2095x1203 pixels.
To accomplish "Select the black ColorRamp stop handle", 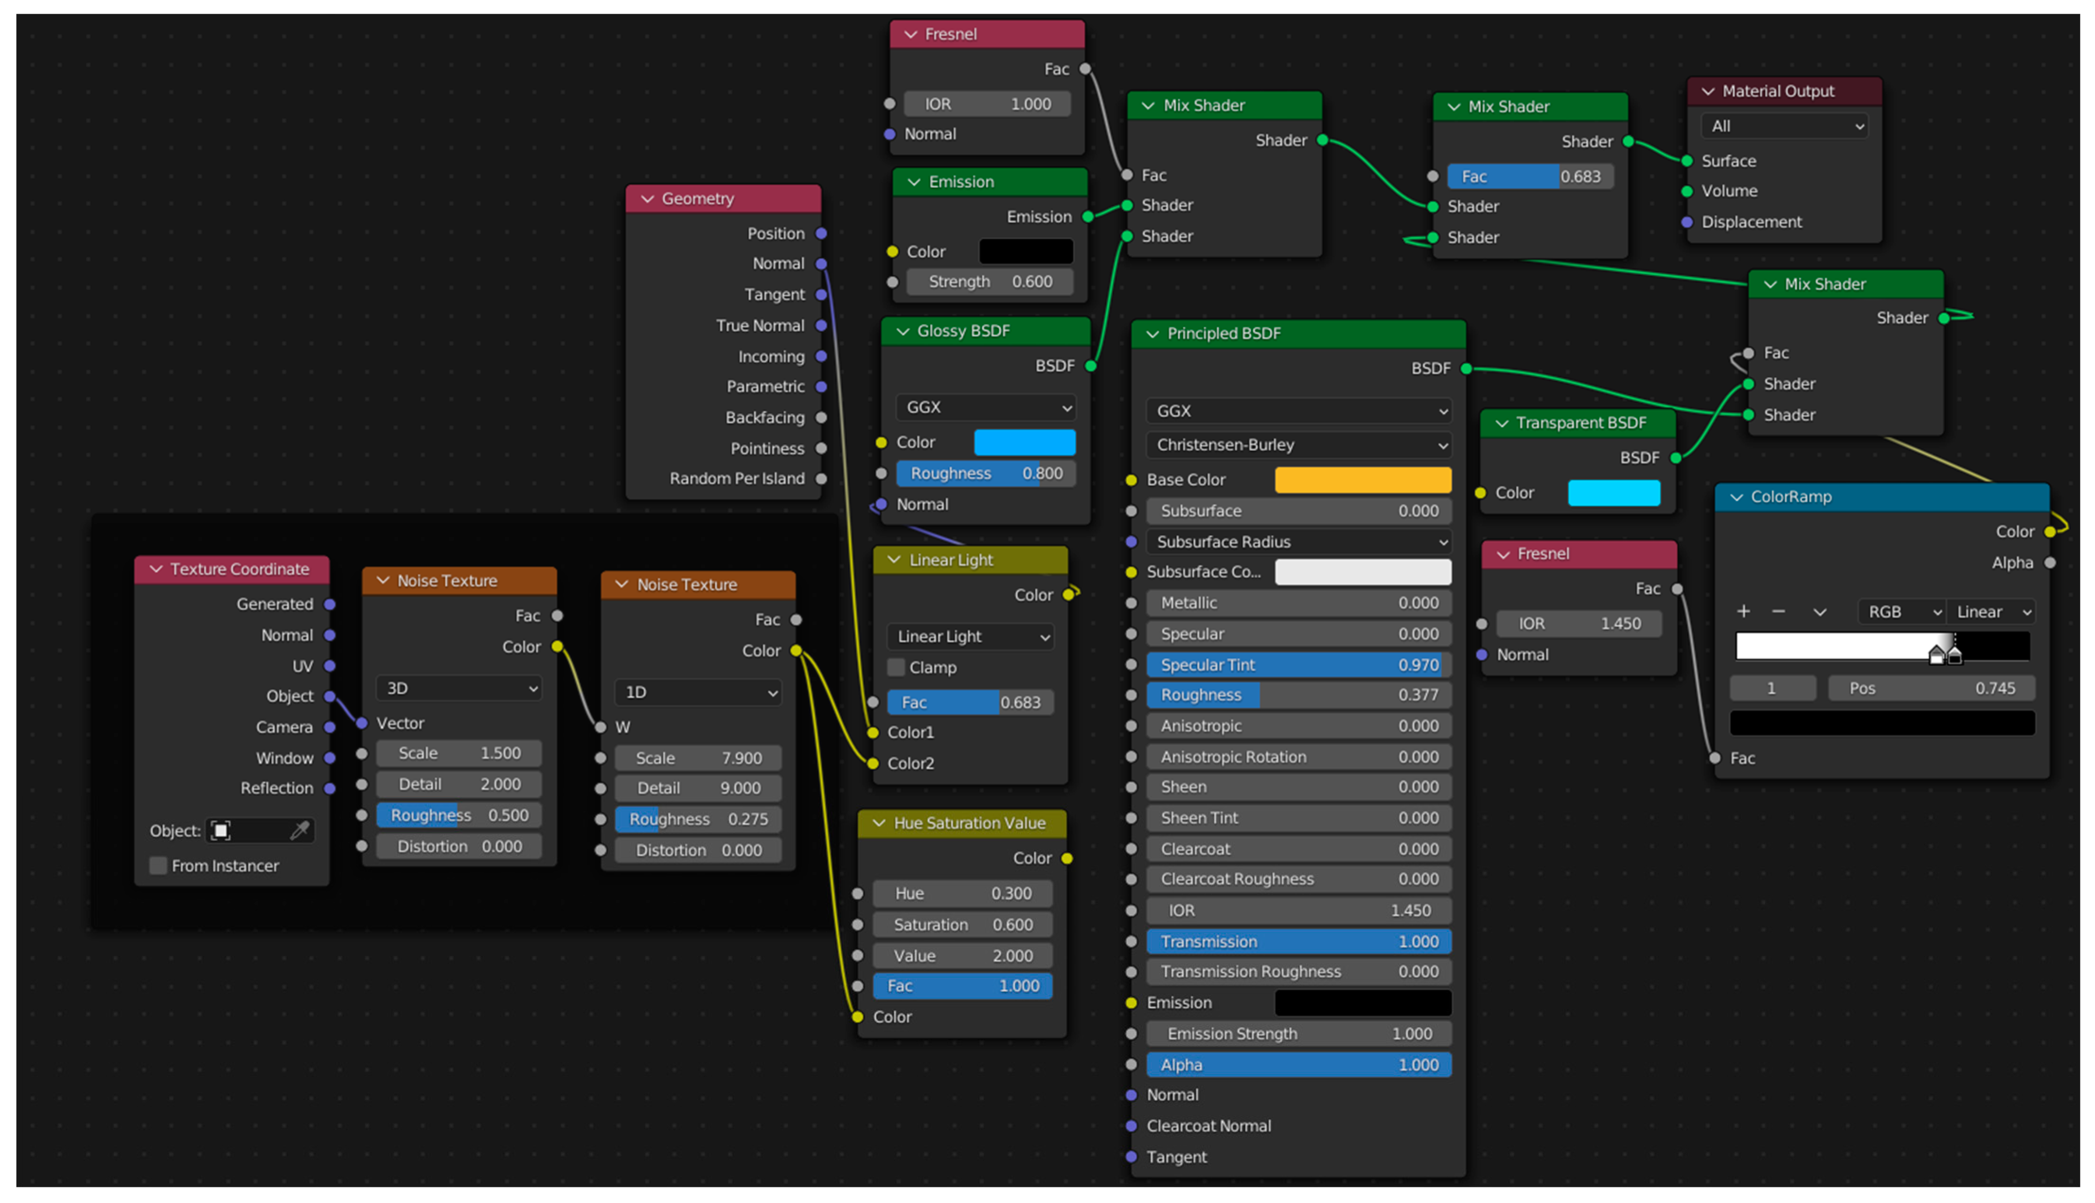I will [1954, 655].
